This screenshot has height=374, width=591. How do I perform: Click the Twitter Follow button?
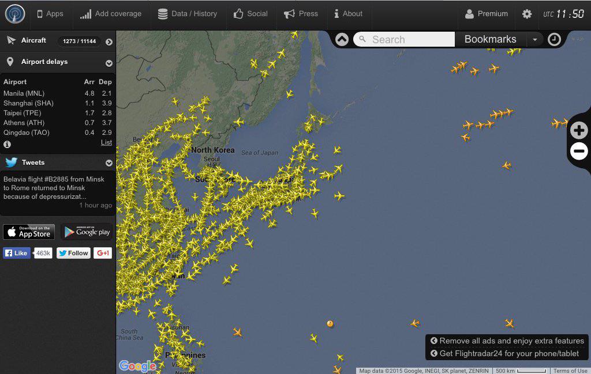tap(73, 253)
